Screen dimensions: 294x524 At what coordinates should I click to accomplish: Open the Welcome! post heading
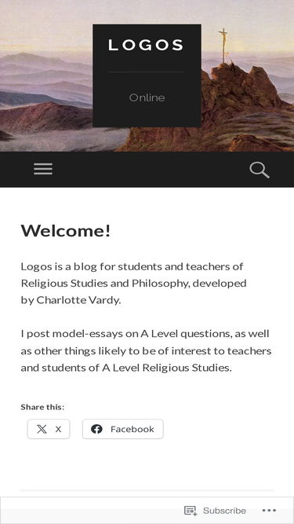tap(66, 231)
